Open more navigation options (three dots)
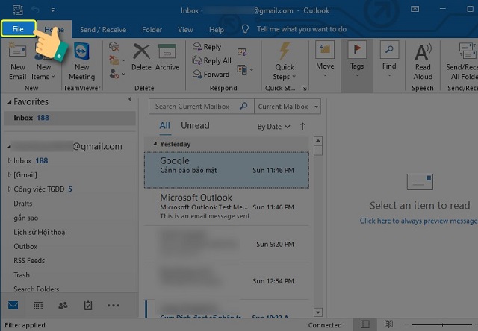Screen dimensions: 478x331 (x=114, y=305)
